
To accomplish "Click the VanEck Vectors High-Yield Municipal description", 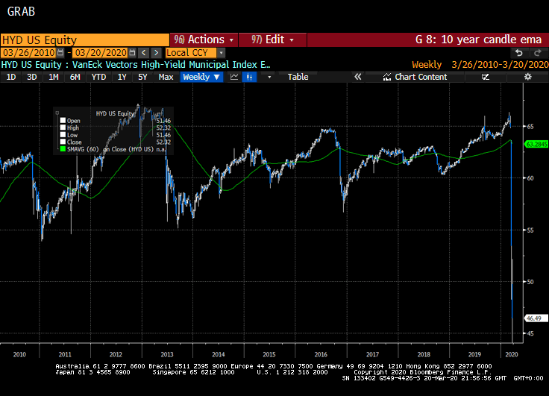I will point(172,65).
